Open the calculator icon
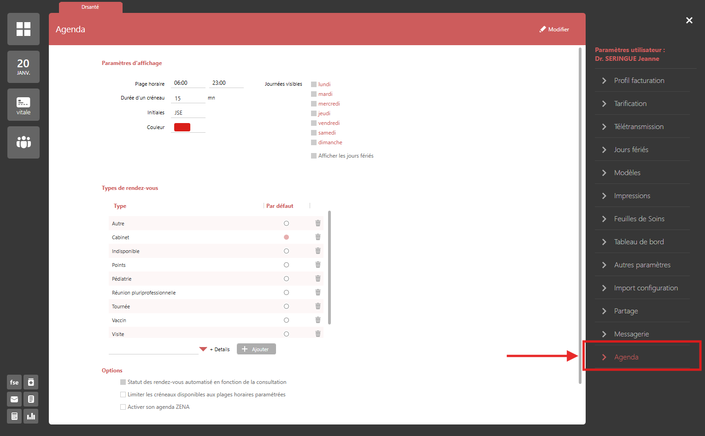This screenshot has width=705, height=436. click(x=14, y=416)
